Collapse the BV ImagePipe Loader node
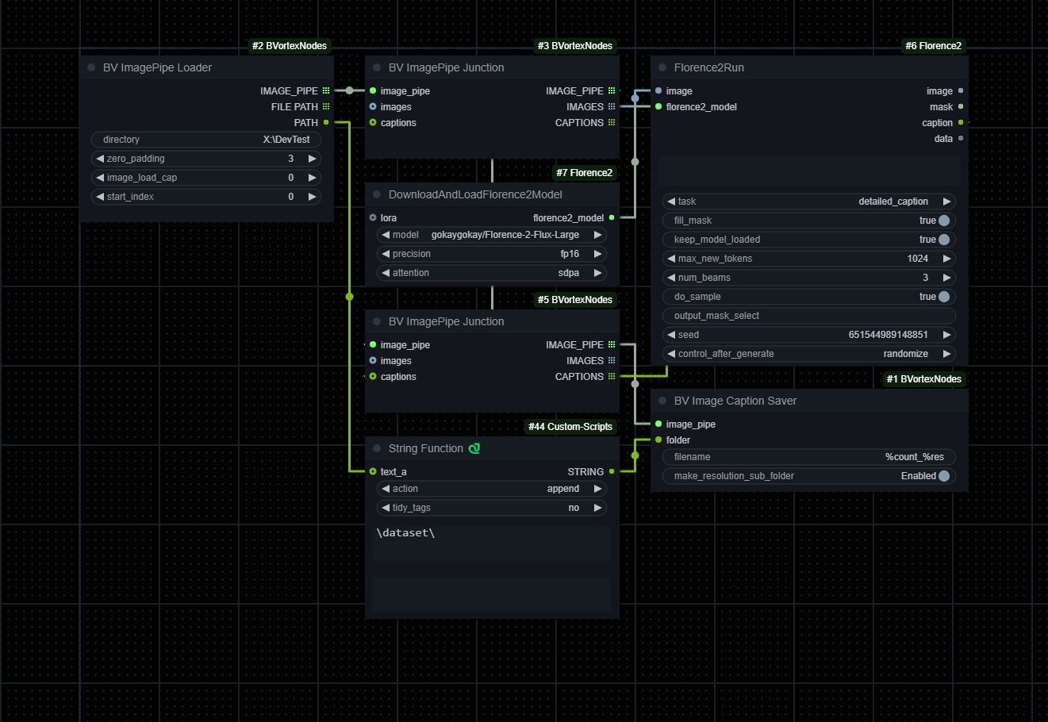This screenshot has height=722, width=1048. (91, 67)
